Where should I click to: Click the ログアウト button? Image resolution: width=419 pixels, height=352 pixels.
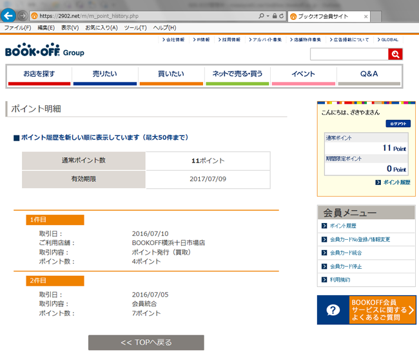click(398, 124)
